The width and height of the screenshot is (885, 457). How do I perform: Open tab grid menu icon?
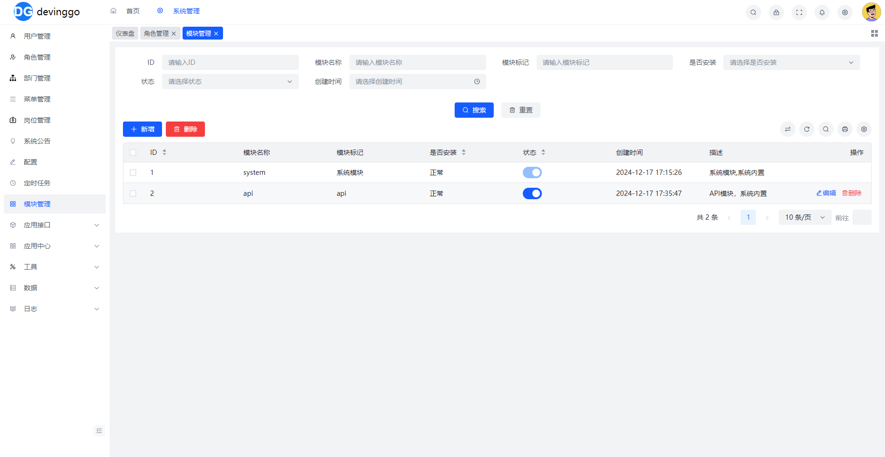[875, 33]
